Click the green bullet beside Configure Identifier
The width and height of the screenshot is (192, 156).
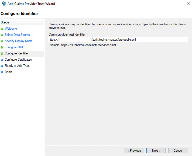[x=2, y=54]
